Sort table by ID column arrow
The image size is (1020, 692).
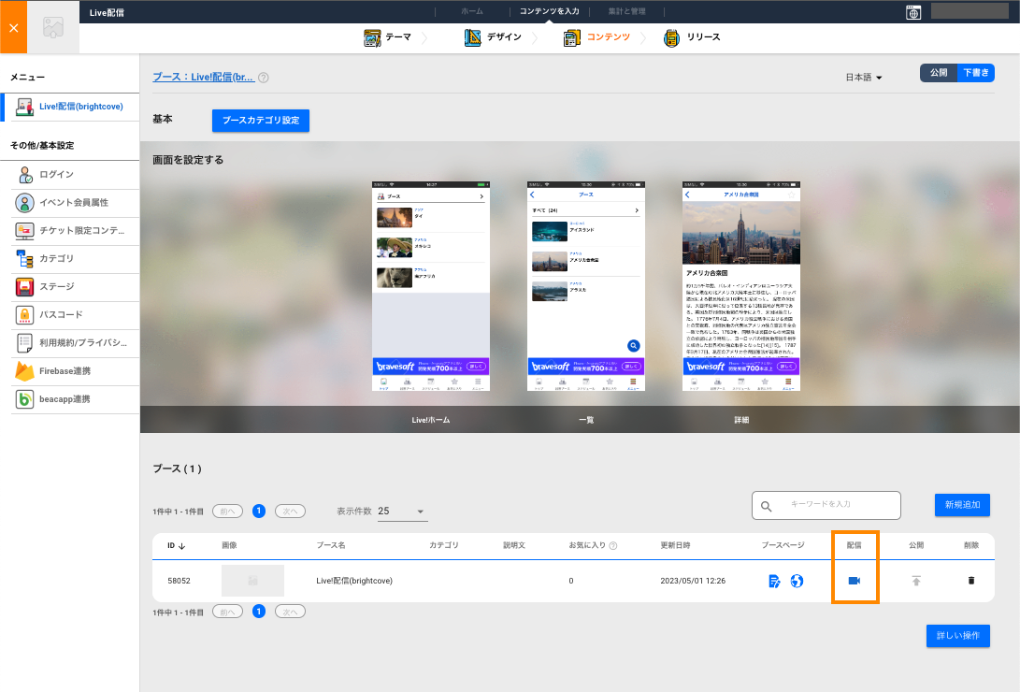pos(182,546)
